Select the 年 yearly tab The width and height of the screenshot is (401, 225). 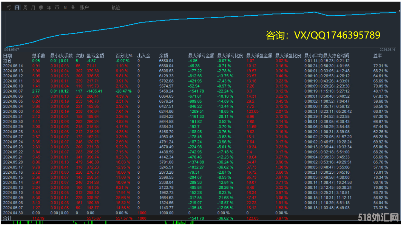pyautogui.click(x=49, y=7)
